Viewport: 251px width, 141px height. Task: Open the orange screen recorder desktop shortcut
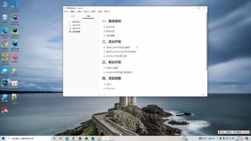click(x=15, y=86)
